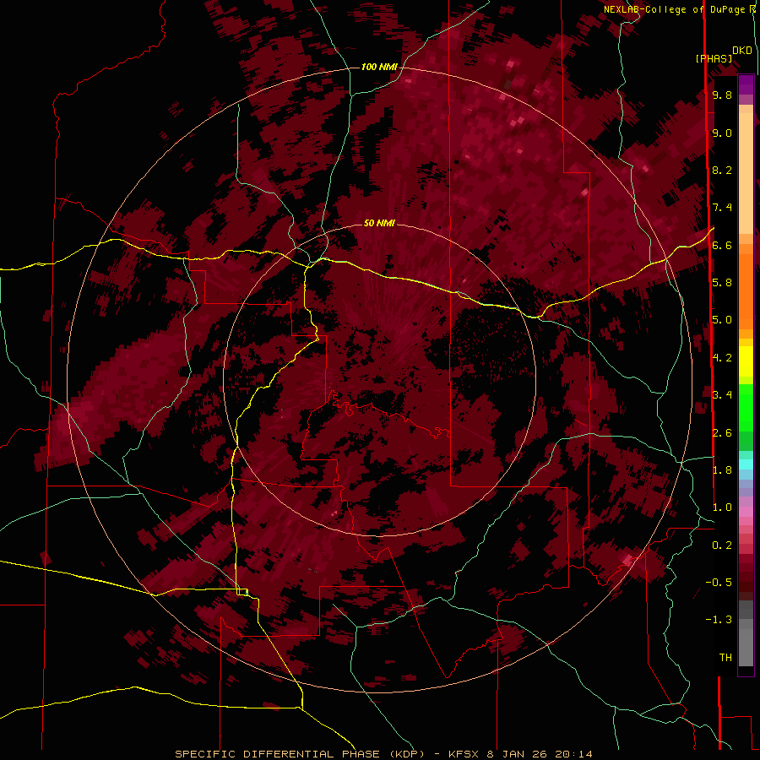Click the 4.2 value on color scale
This screenshot has width=760, height=760.
click(722, 358)
